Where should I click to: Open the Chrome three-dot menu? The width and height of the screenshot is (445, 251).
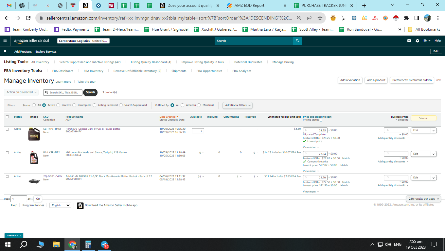pos(437,18)
